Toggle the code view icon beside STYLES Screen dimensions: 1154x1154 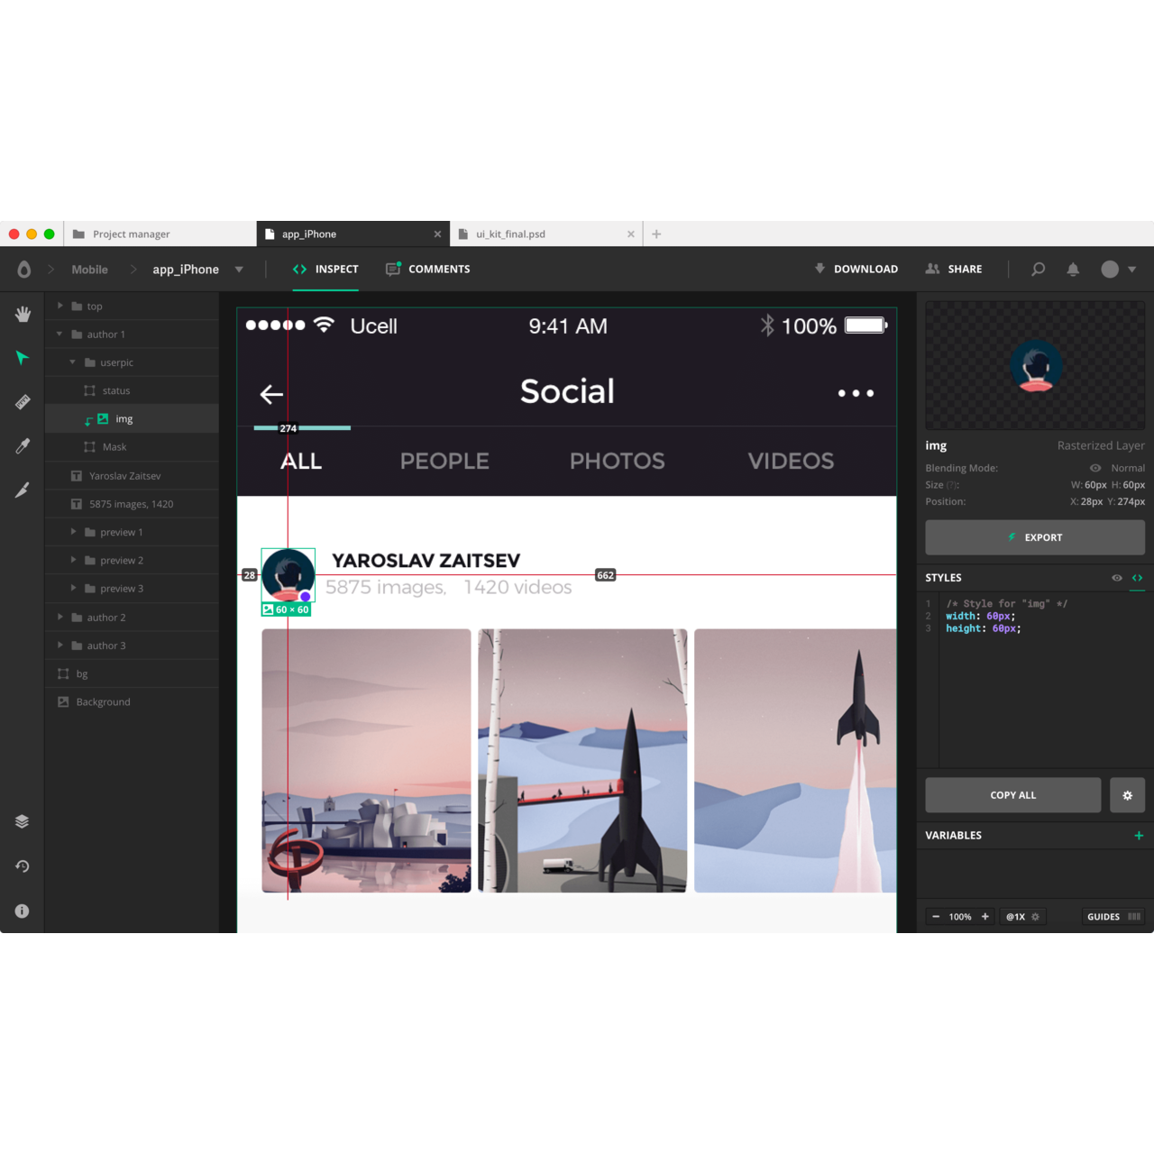click(1137, 578)
